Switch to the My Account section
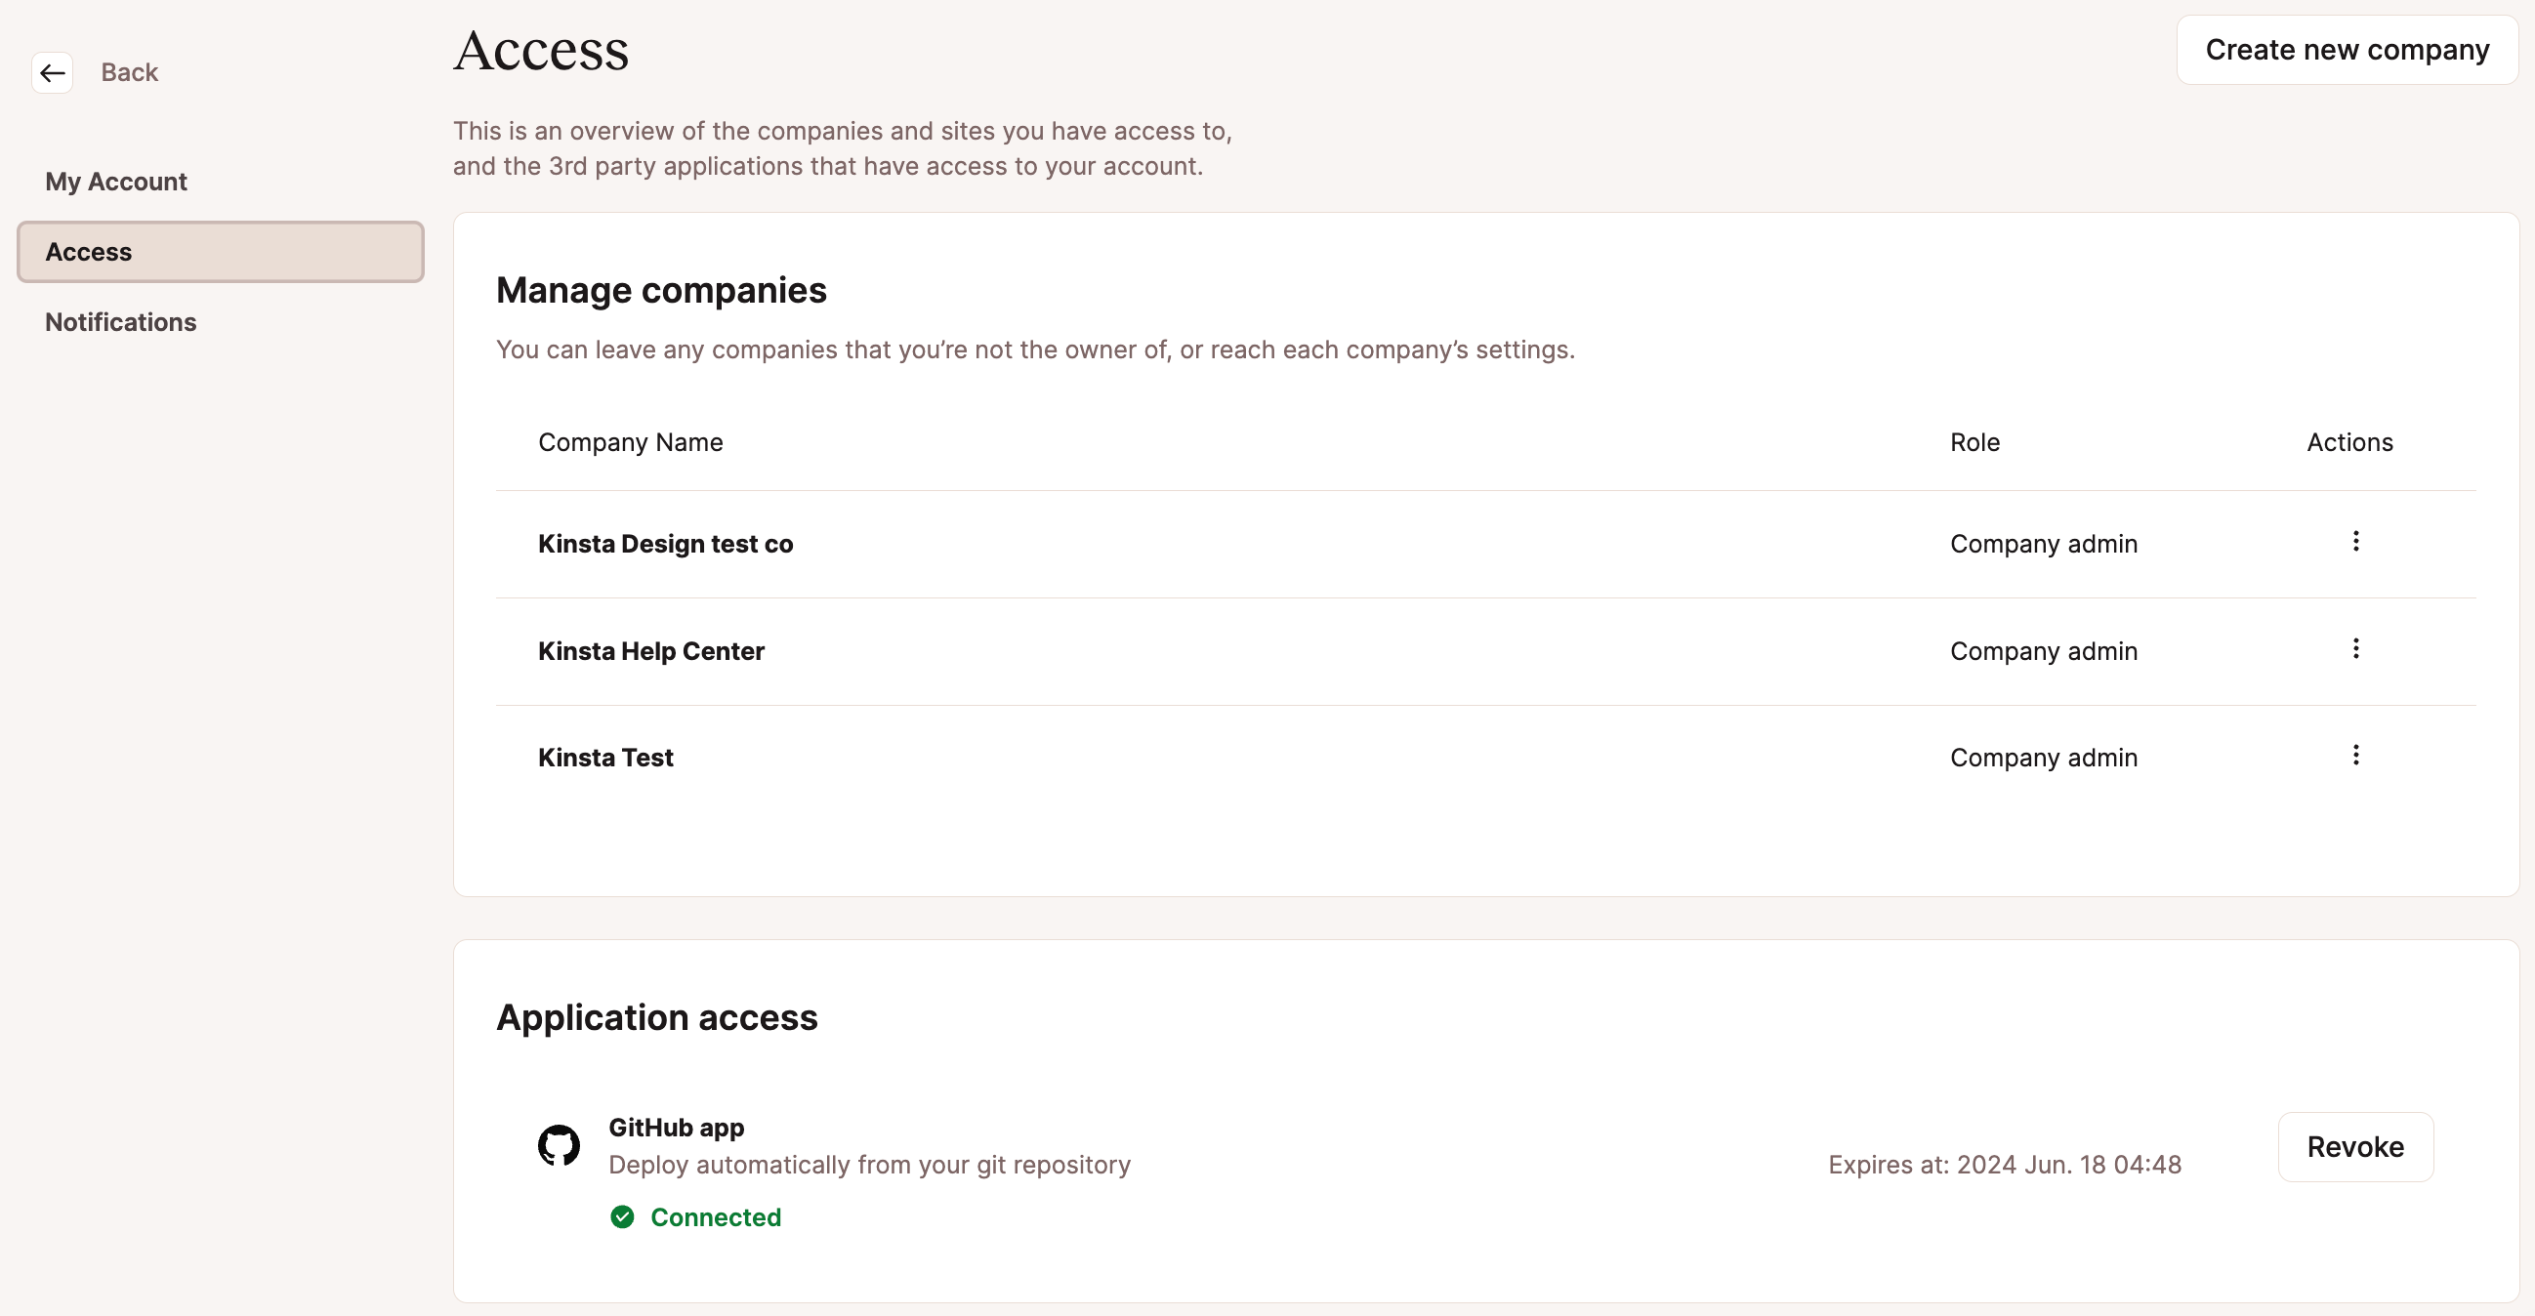 (116, 181)
